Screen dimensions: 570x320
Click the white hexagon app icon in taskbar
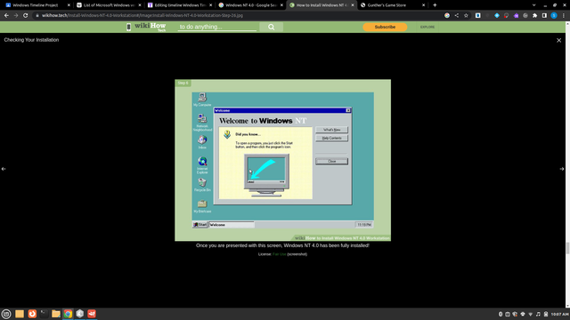[x=80, y=314]
